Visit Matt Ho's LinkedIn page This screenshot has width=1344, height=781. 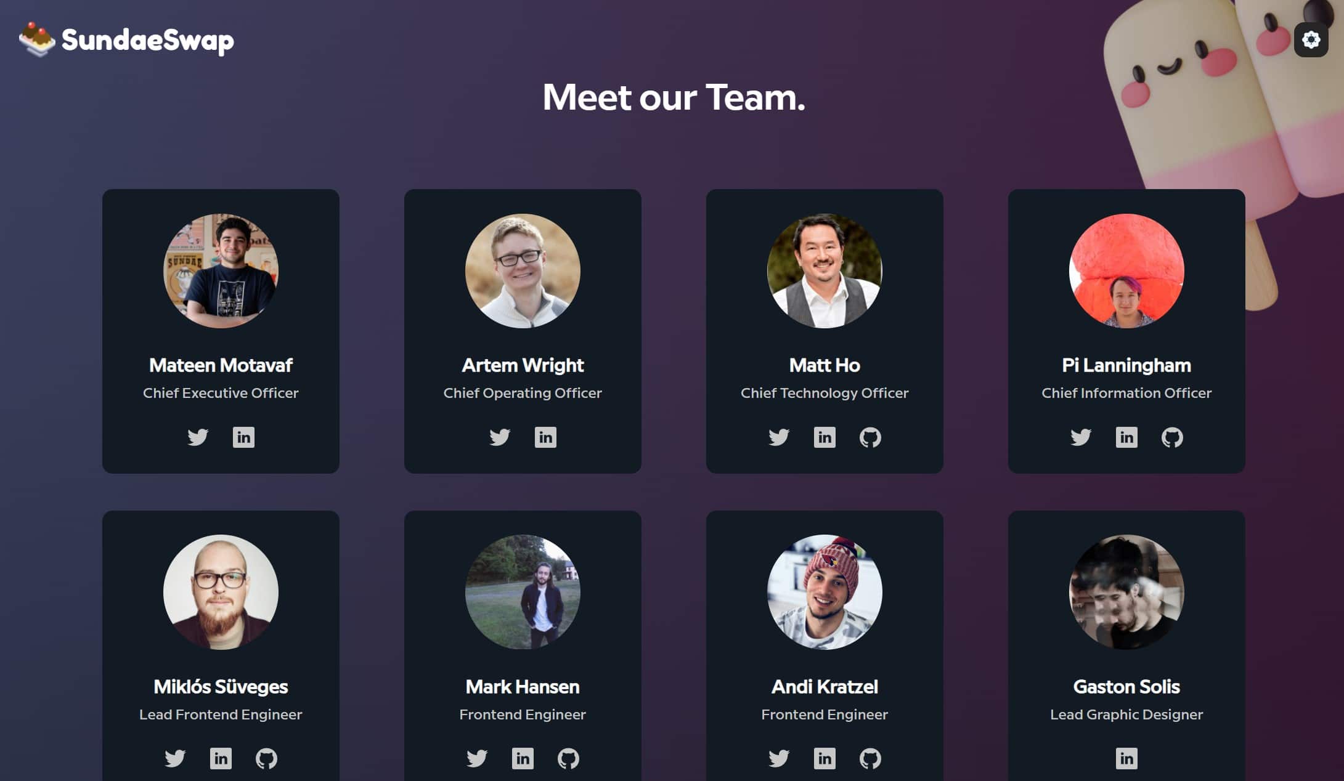coord(825,437)
